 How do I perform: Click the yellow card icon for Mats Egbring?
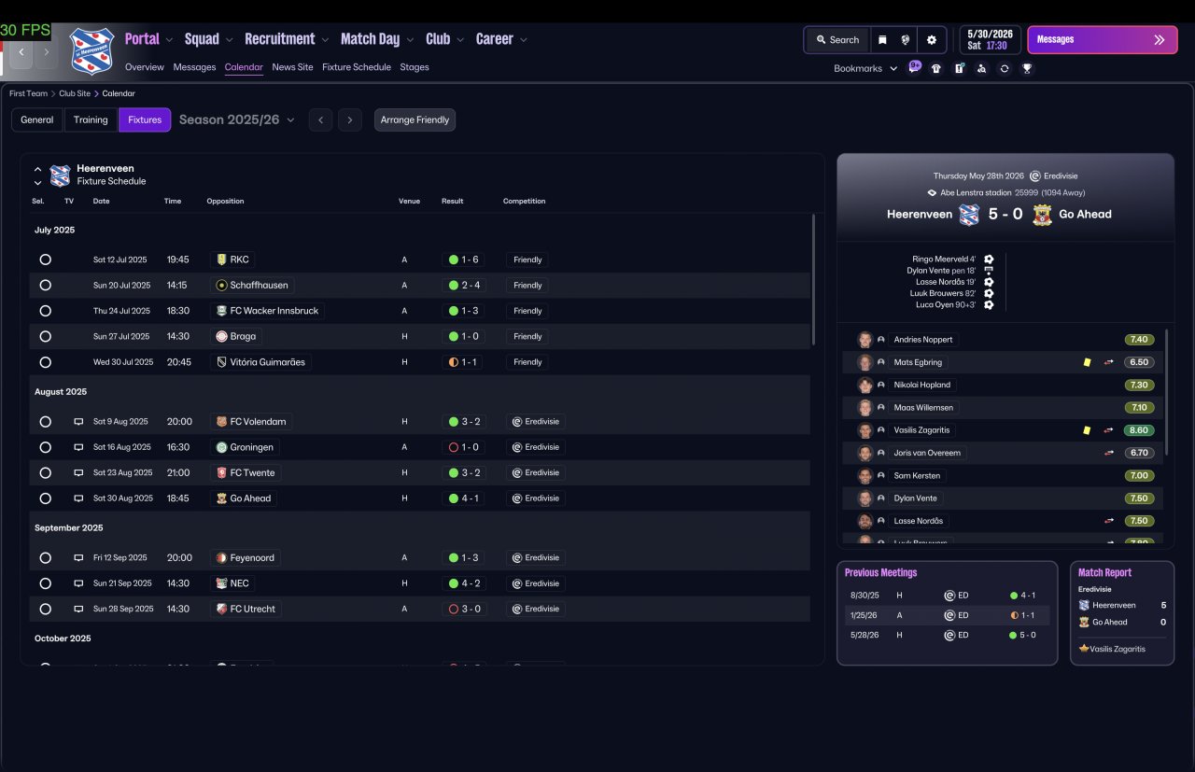click(1087, 362)
